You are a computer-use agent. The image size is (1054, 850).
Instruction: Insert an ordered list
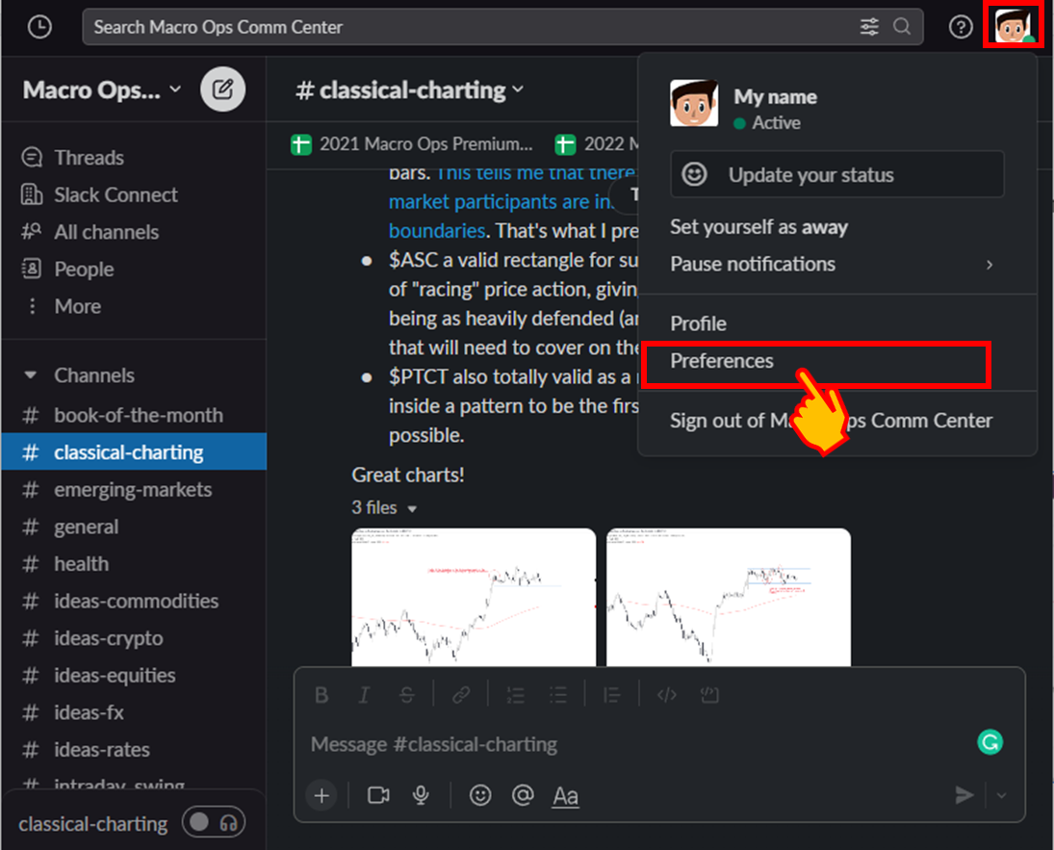tap(515, 695)
